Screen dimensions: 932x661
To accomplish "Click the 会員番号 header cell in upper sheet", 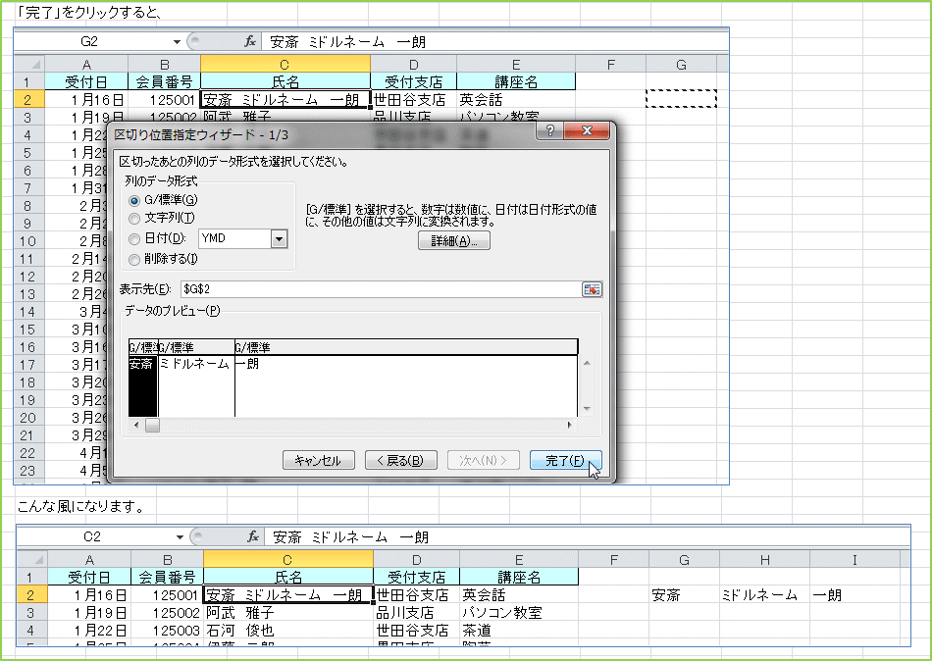I will tap(165, 81).
